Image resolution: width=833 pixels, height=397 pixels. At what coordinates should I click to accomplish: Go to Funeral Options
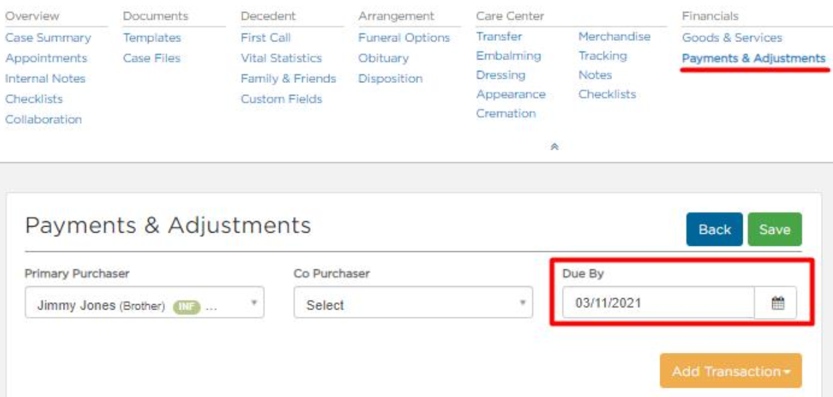(x=404, y=37)
